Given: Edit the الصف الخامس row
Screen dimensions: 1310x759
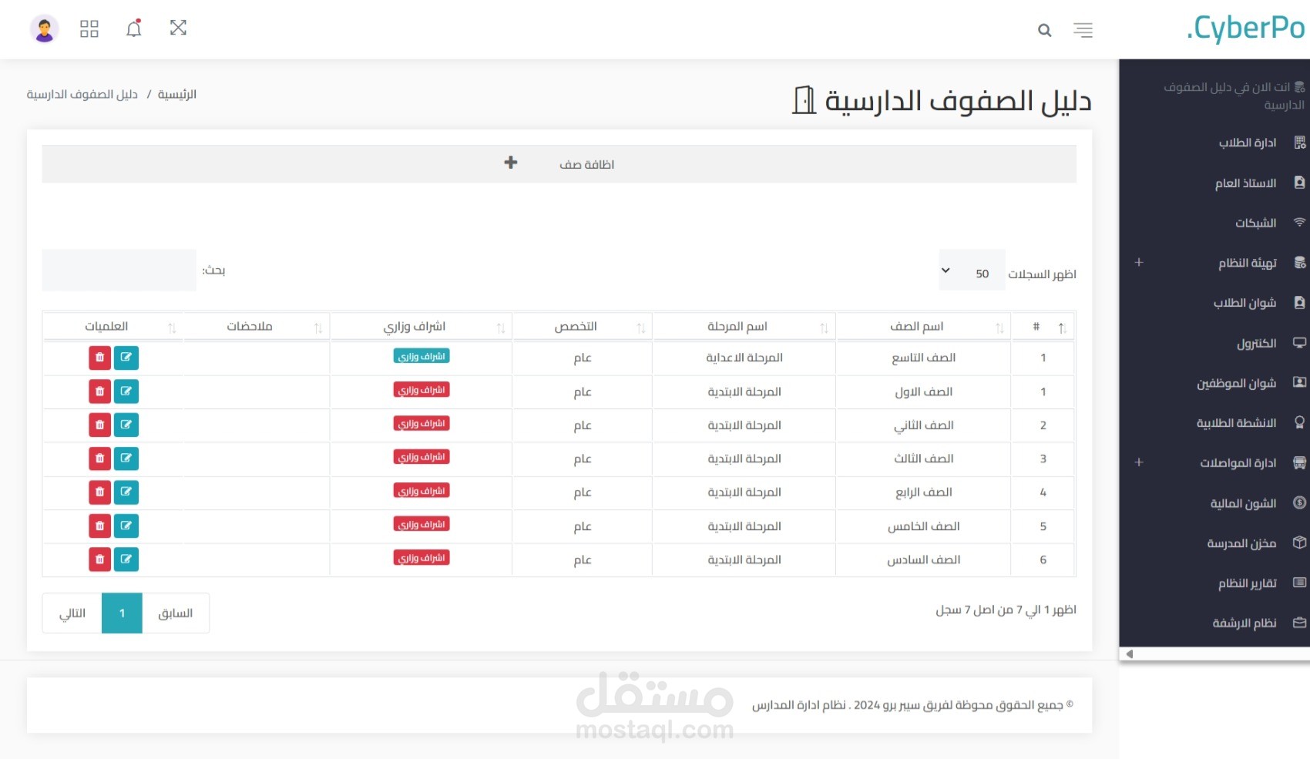Looking at the screenshot, I should click(126, 526).
